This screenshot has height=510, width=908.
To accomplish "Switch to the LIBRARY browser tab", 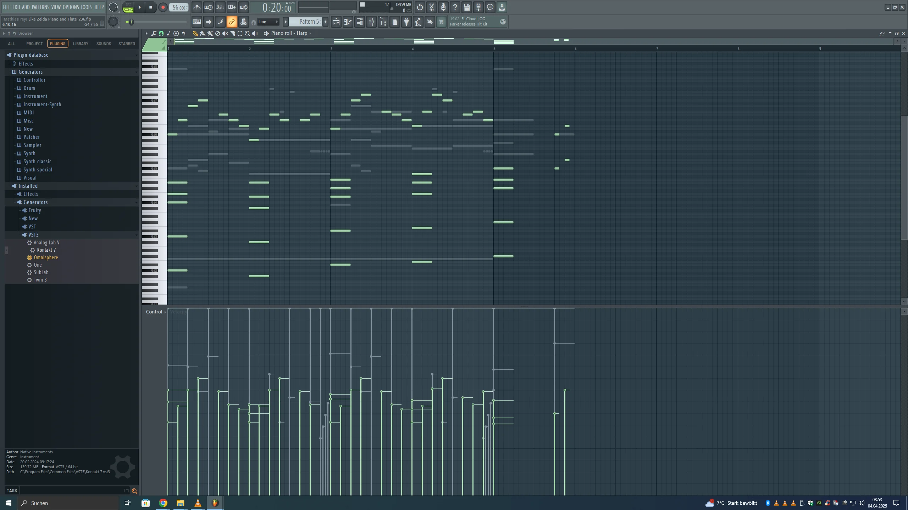I will click(81, 44).
